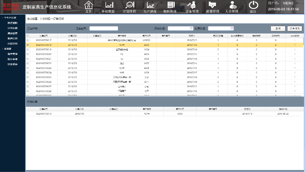The width and height of the screenshot is (305, 172).
Task: Collapse the 生产计划 sidebar group arrow
Action: click(2, 18)
